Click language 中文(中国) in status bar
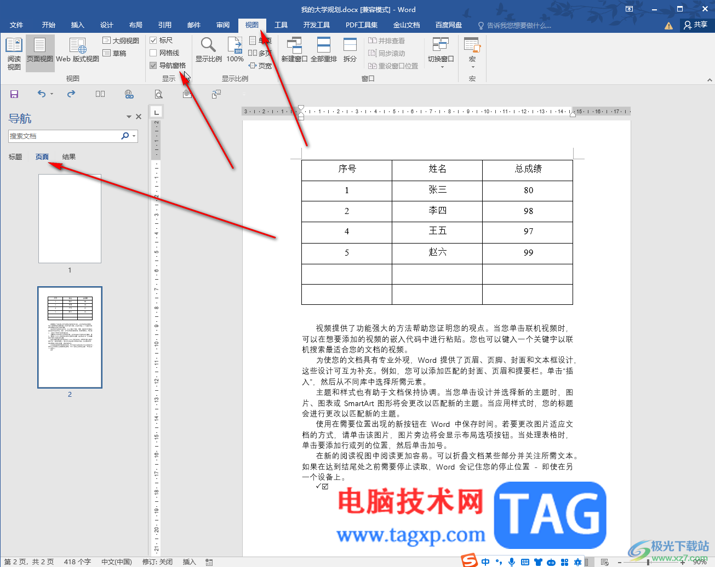 tap(117, 562)
